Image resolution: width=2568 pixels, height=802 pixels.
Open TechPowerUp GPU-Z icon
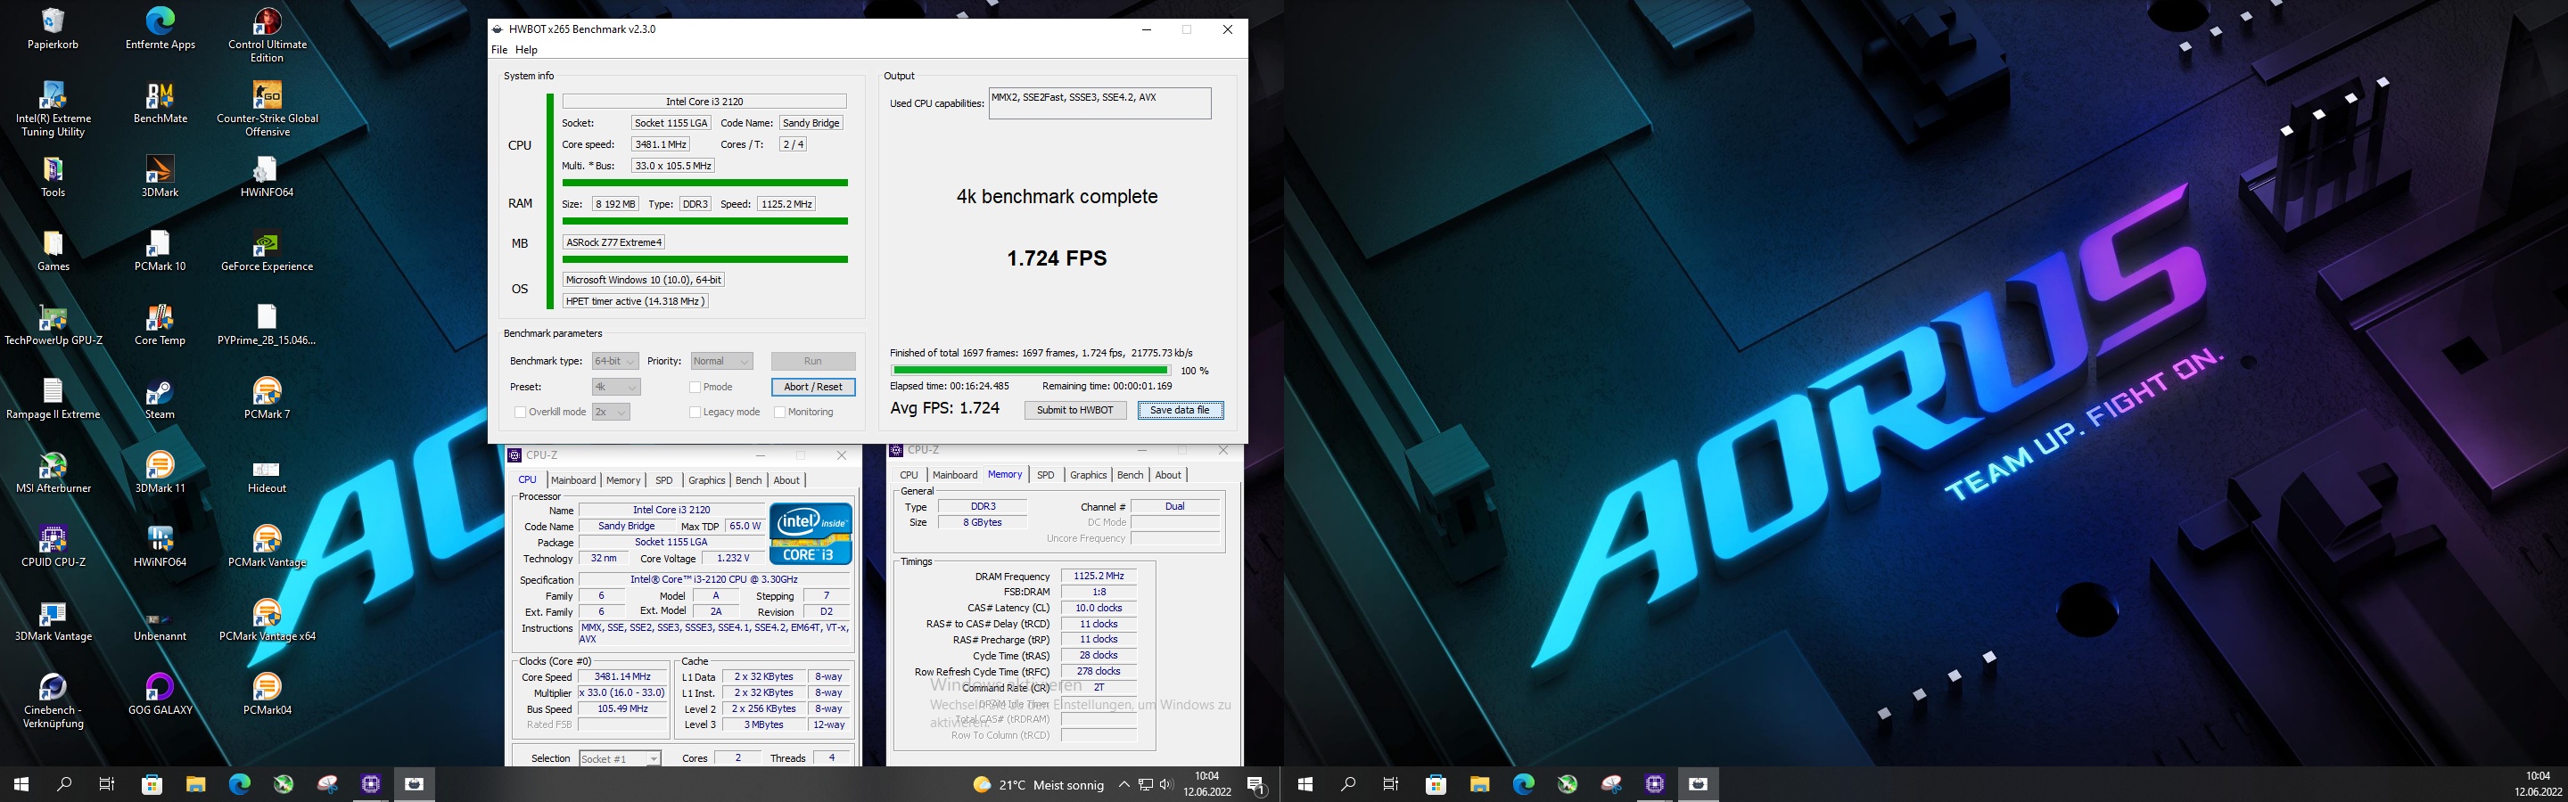click(x=53, y=324)
